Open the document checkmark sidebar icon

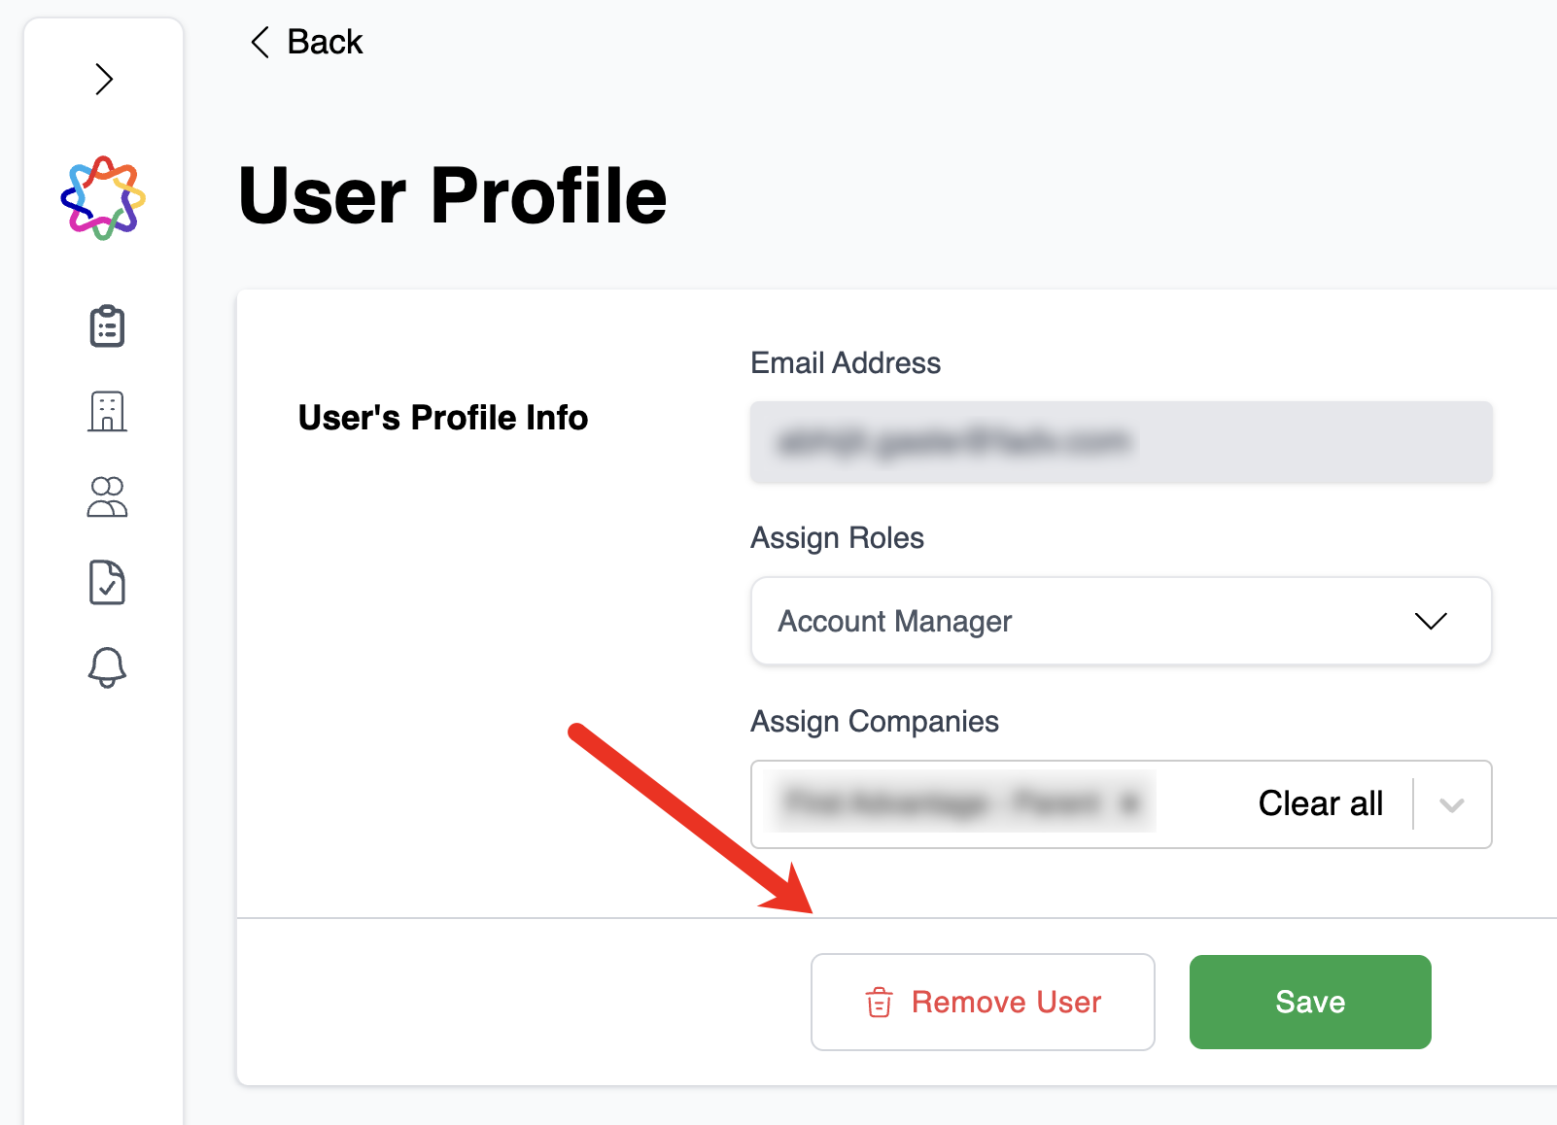[107, 582]
